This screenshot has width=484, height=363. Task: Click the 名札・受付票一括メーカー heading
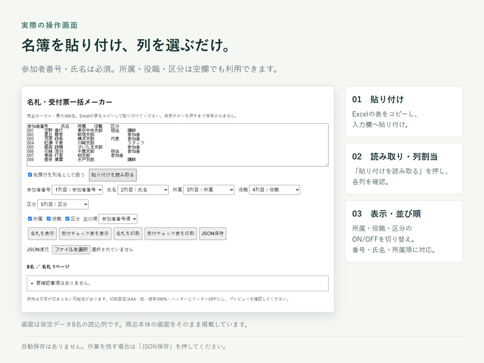coord(69,102)
